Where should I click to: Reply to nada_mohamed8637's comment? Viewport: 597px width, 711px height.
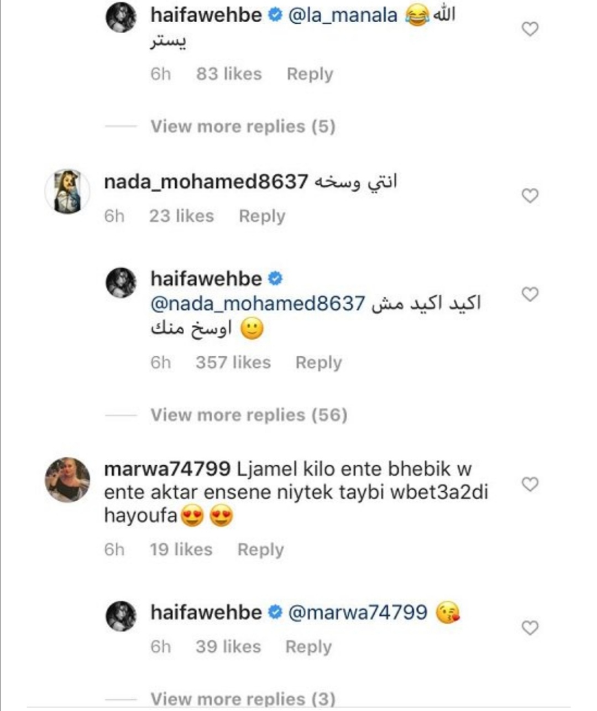[x=262, y=216]
